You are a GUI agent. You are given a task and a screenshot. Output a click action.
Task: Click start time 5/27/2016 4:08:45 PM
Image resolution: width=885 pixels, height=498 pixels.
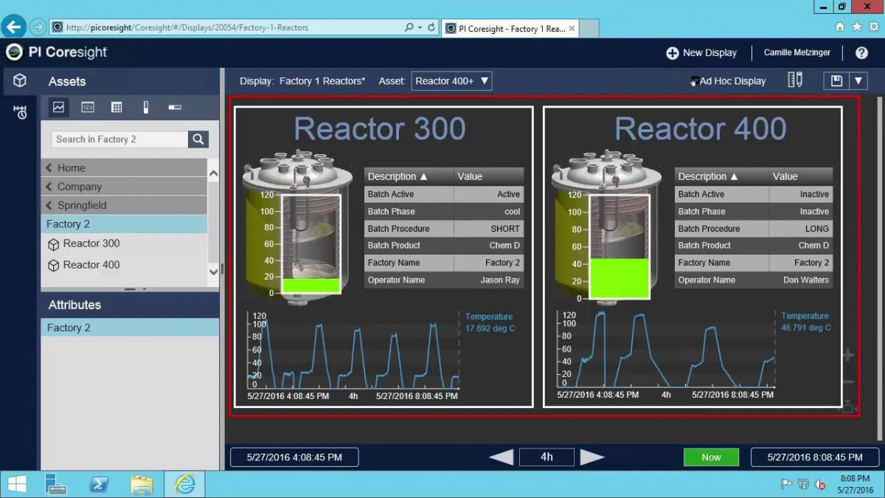[294, 457]
